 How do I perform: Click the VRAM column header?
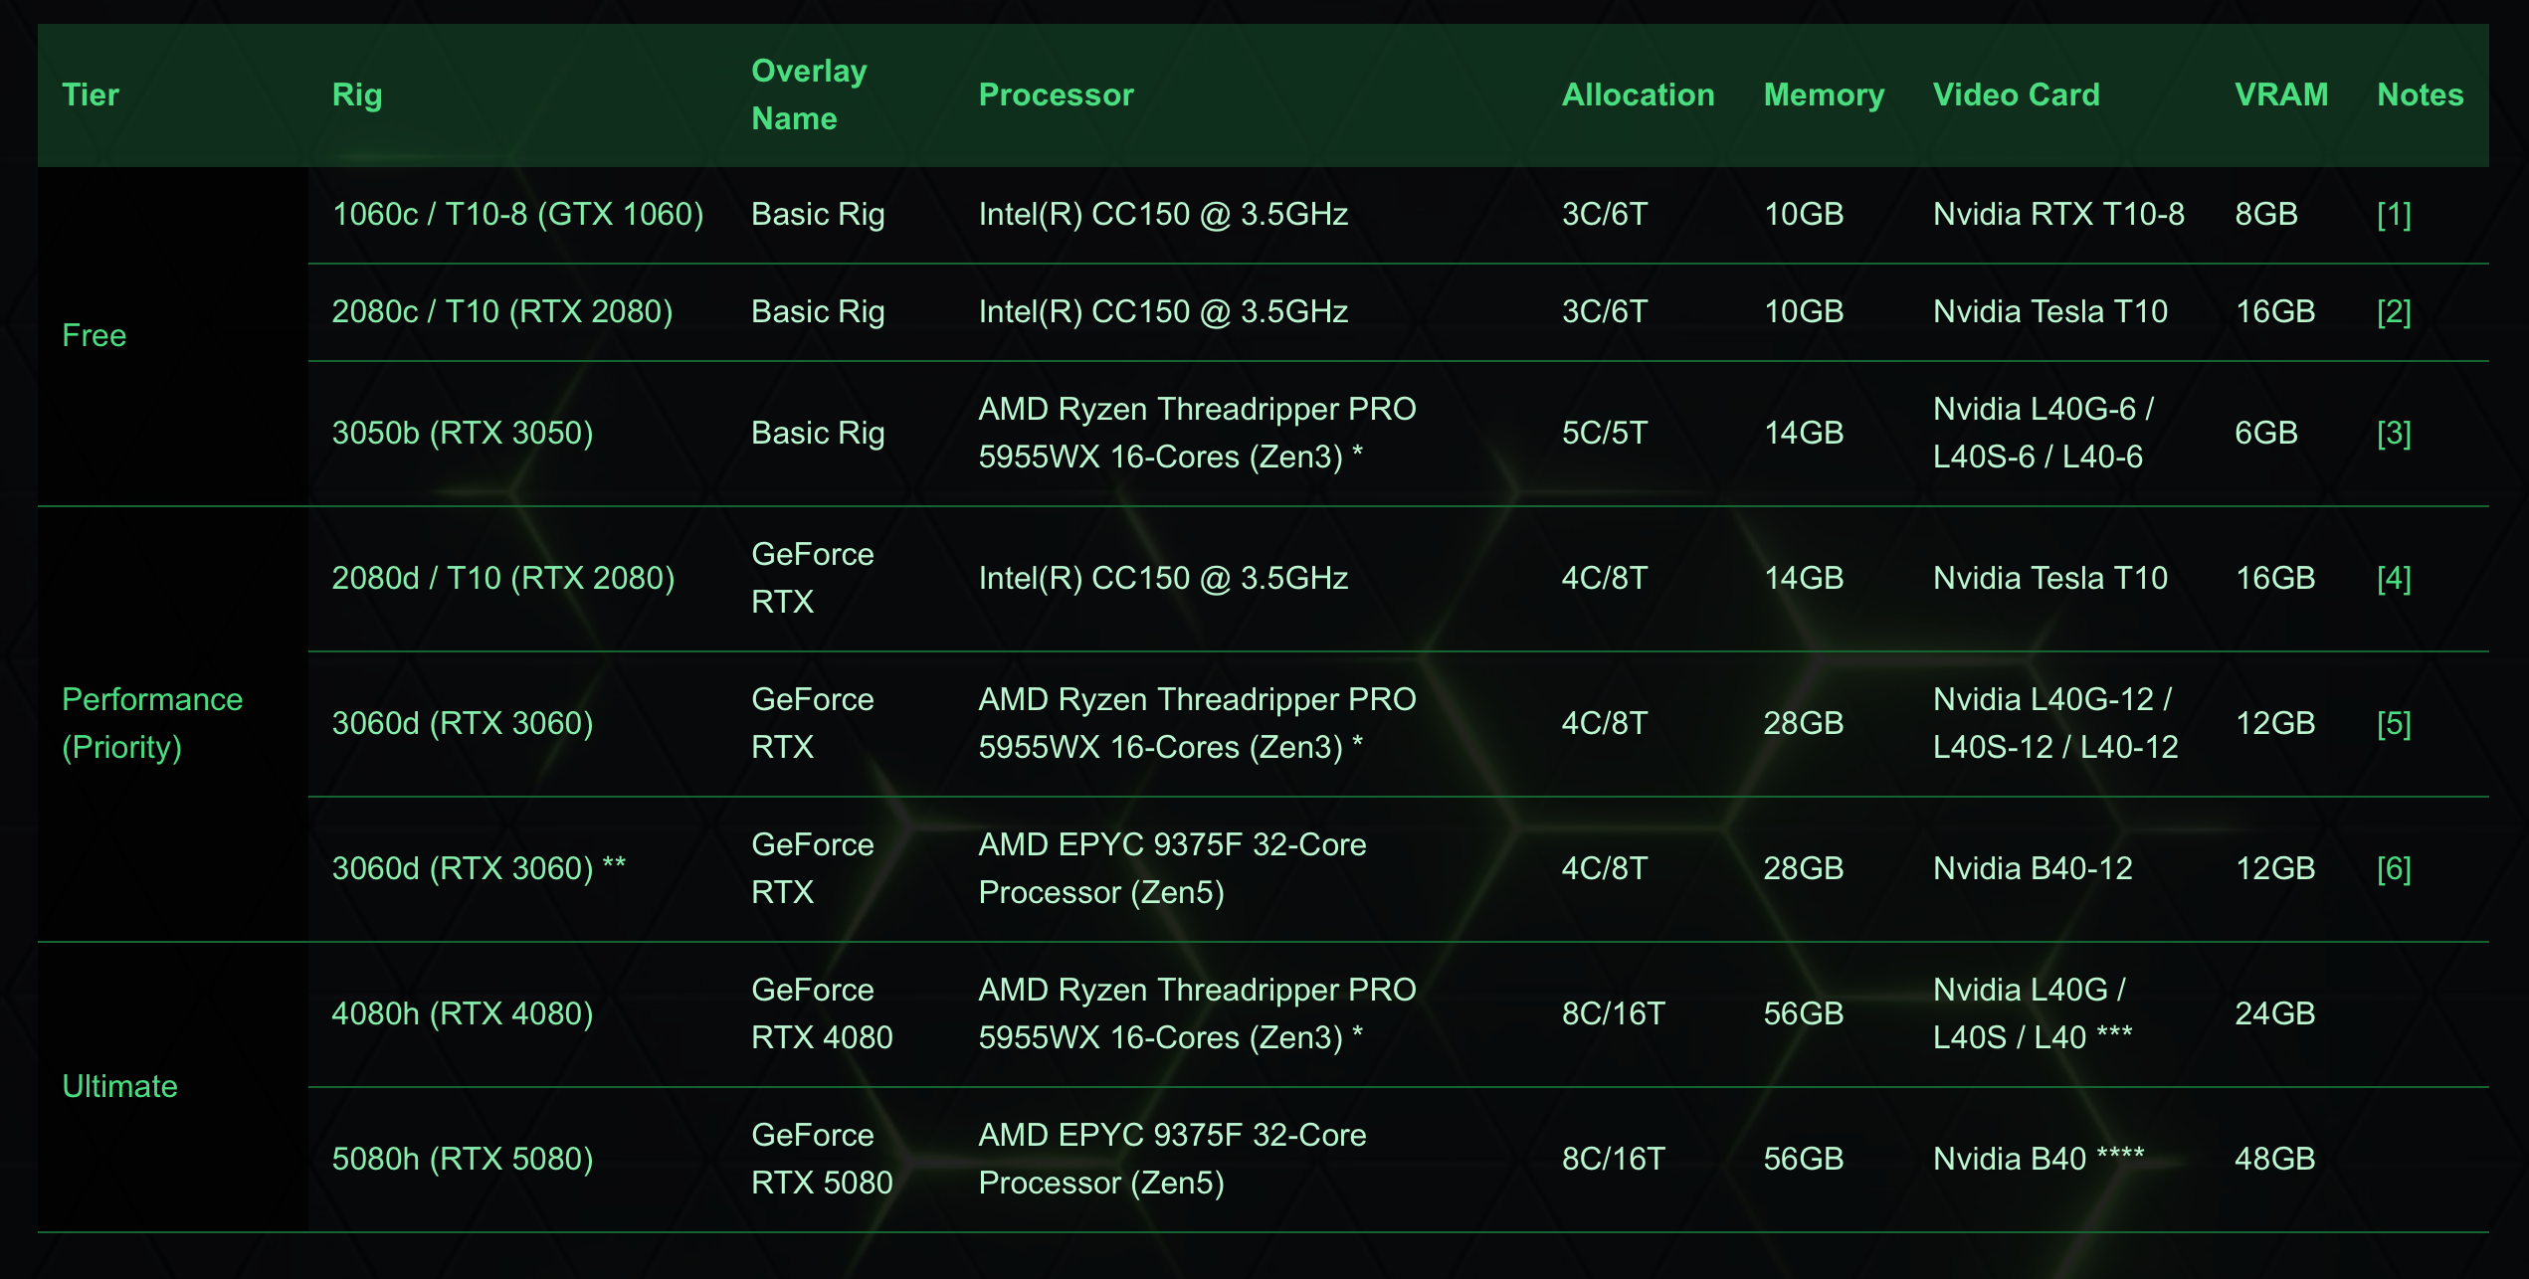(2280, 94)
